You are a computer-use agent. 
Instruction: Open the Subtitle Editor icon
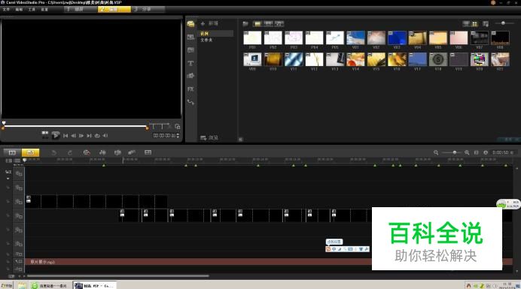point(148,152)
